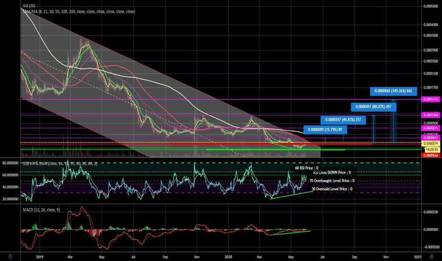
Task: Click the circular Z button at bottom-left
Action: 10,256
